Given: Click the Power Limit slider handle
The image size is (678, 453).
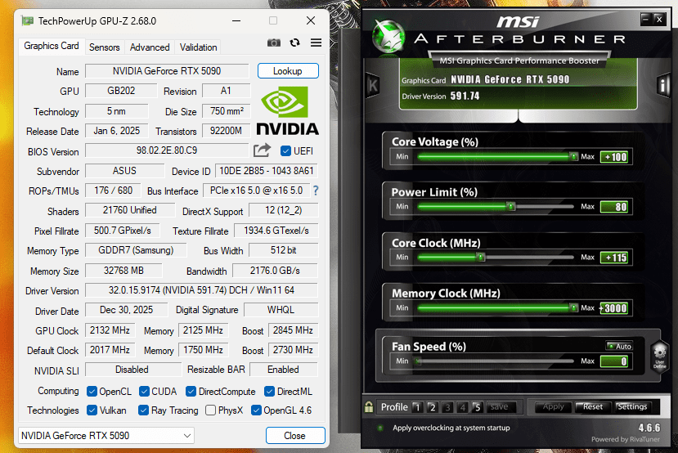Looking at the screenshot, I should (x=510, y=207).
